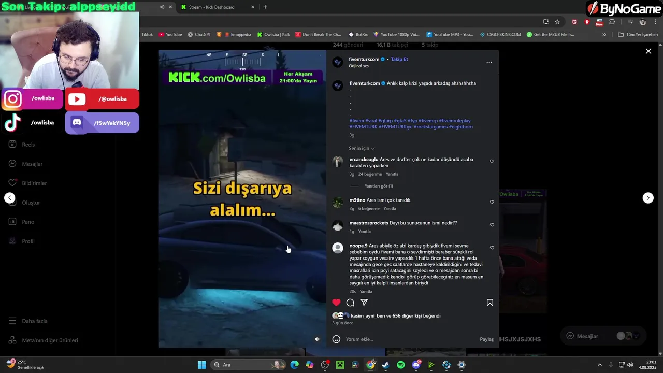
Task: Show hidden system tray icons
Action: 600,365
